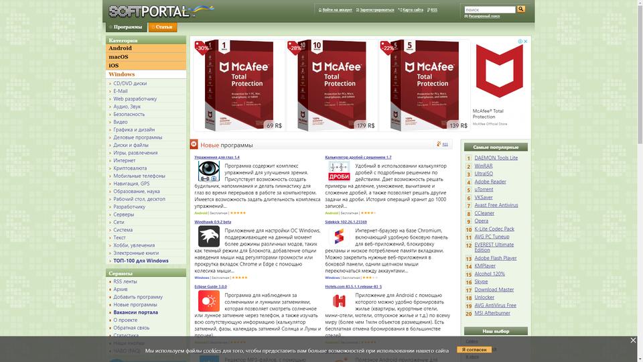The height and width of the screenshot is (362, 643).
Task: Close the McAfee ad with X
Action: [x=525, y=42]
